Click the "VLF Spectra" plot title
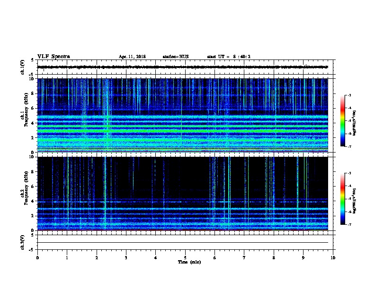 (x=54, y=57)
